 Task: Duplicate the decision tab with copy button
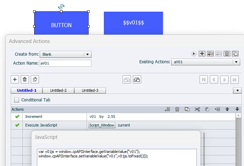[x=35, y=79]
